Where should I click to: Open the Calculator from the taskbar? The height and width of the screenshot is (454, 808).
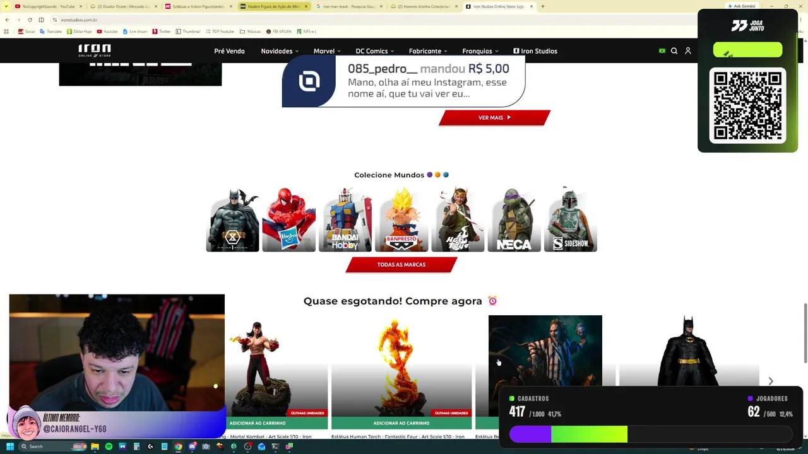(136, 446)
